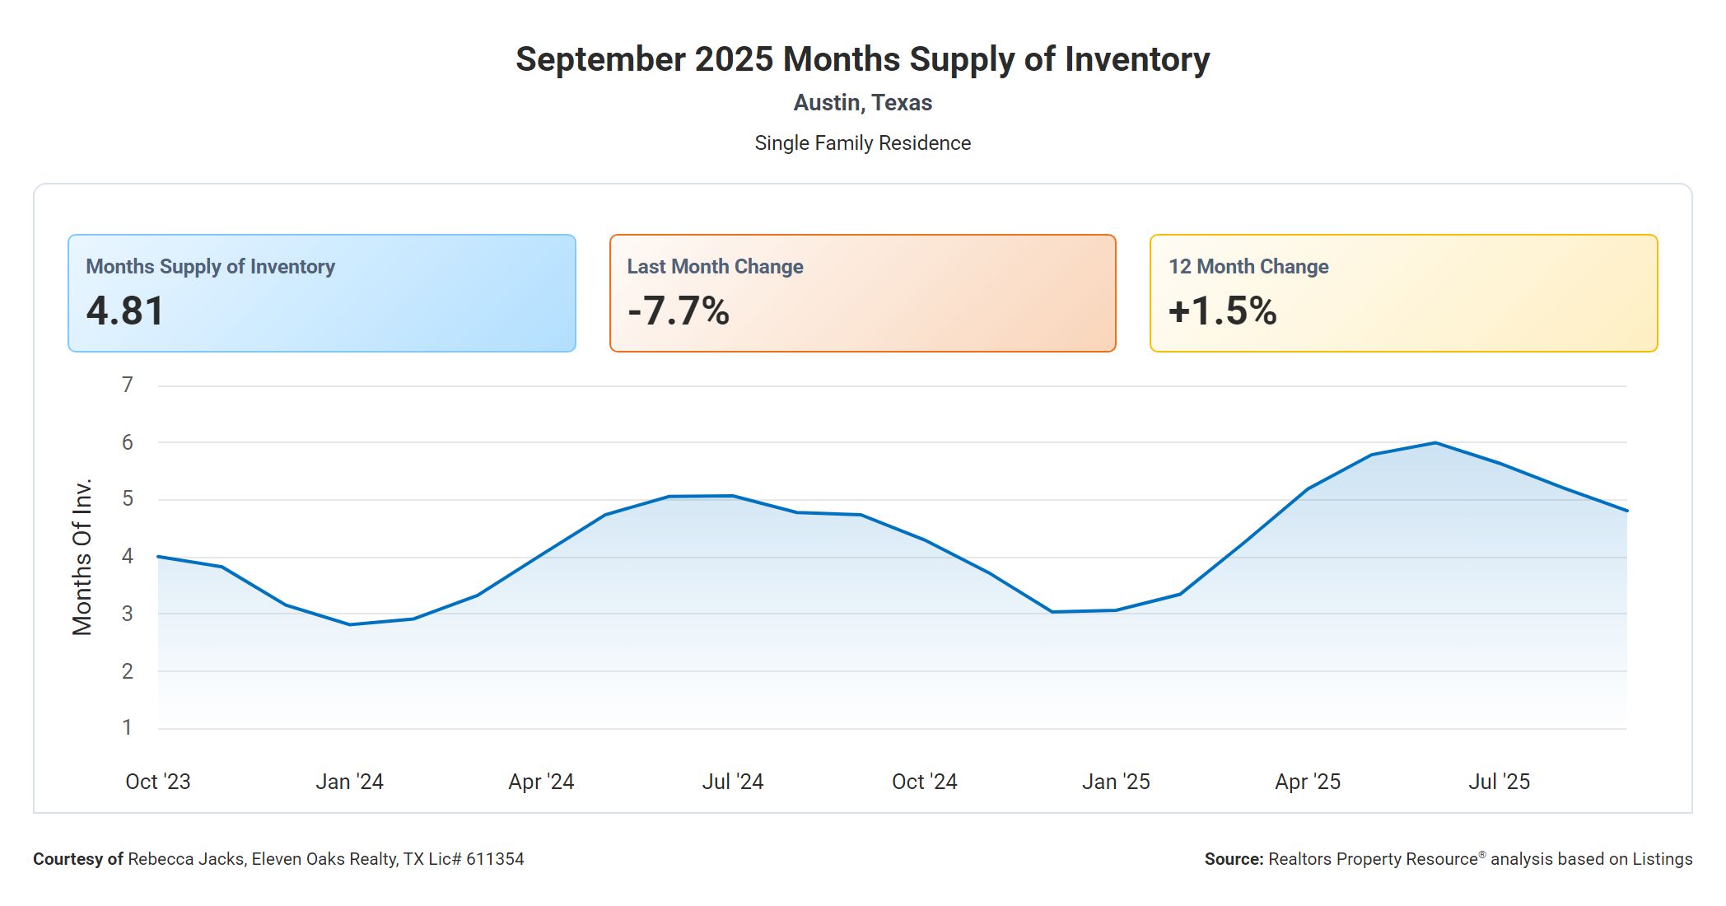Click the Months Of Inv. y-axis title
Viewport: 1726px width, 906px height.
(82, 557)
